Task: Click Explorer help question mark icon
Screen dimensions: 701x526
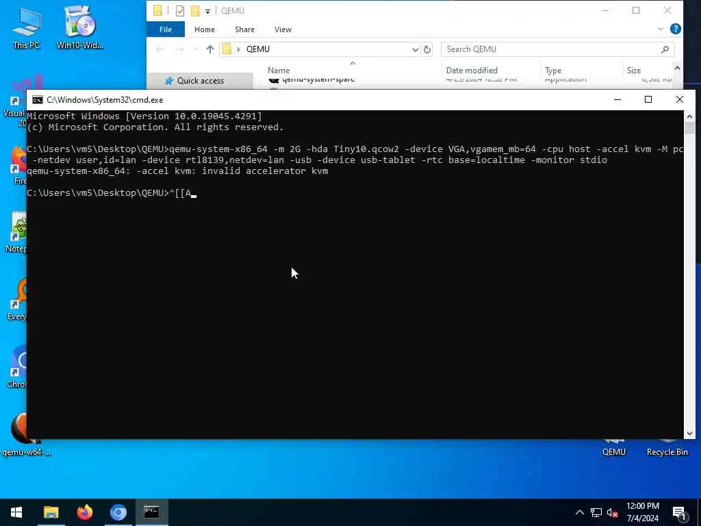Action: pos(676,29)
